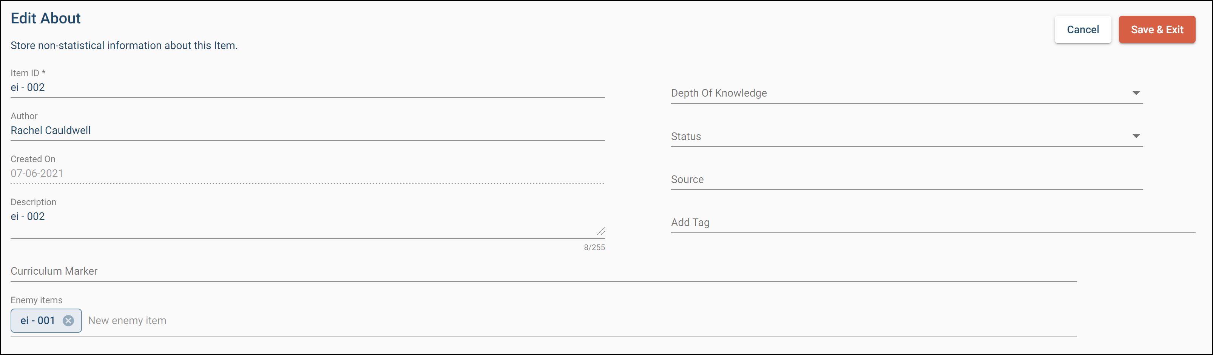Focus the Add Tag input
Viewport: 1213px width, 355px height.
pos(932,223)
